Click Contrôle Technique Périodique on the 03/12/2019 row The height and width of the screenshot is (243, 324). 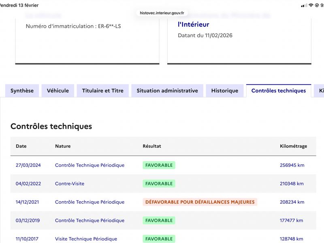click(90, 220)
